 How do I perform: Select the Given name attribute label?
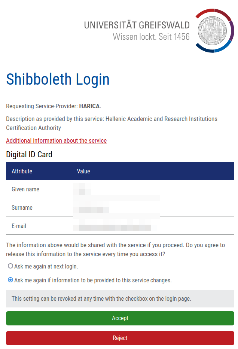(x=25, y=189)
